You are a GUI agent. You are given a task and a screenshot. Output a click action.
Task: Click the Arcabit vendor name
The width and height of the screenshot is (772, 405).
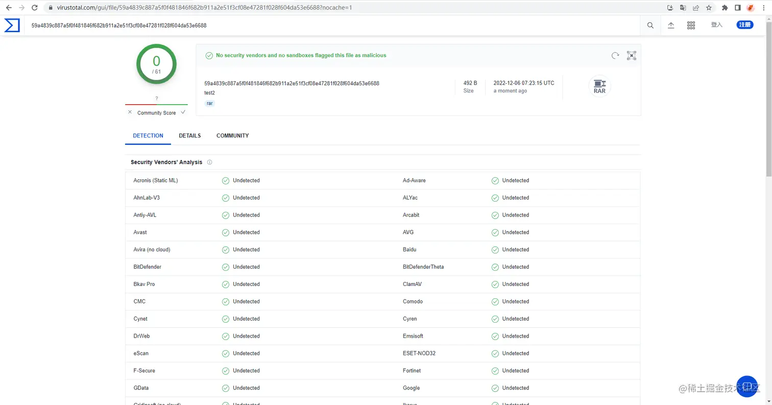point(411,215)
